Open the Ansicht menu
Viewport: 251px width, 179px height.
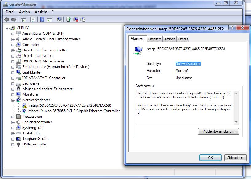click(41, 12)
